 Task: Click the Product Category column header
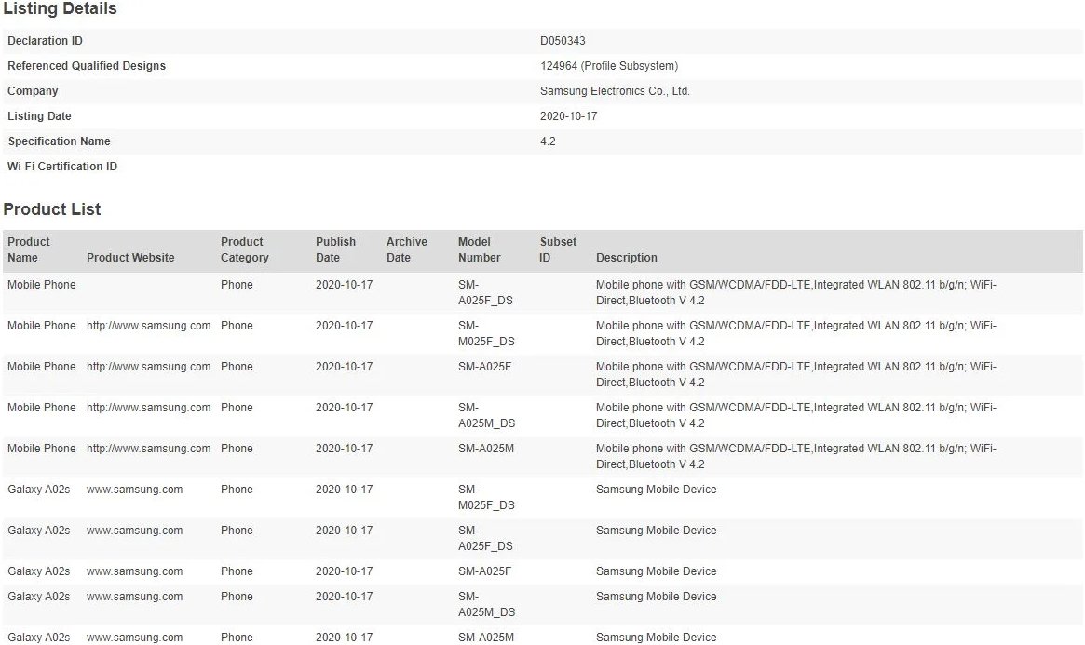[x=244, y=249]
